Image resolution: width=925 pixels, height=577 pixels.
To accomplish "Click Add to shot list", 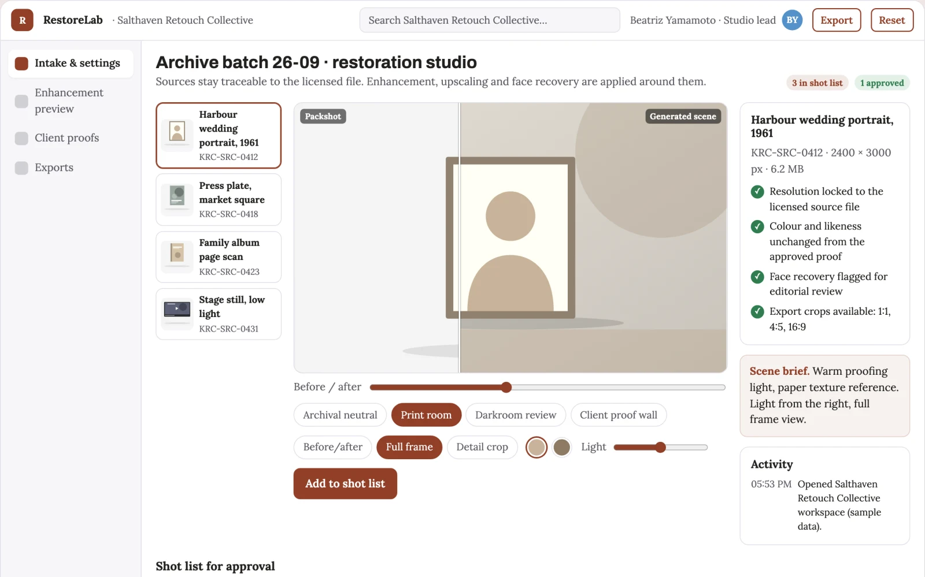I will [345, 483].
